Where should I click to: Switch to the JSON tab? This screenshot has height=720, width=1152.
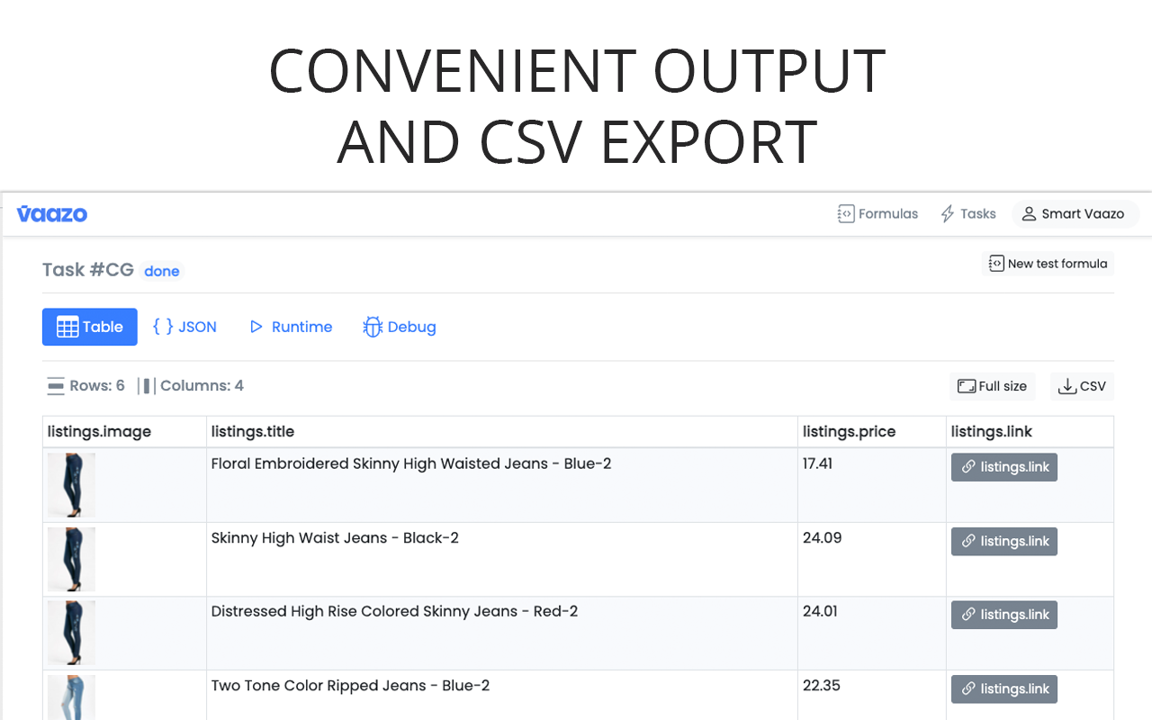[185, 327]
